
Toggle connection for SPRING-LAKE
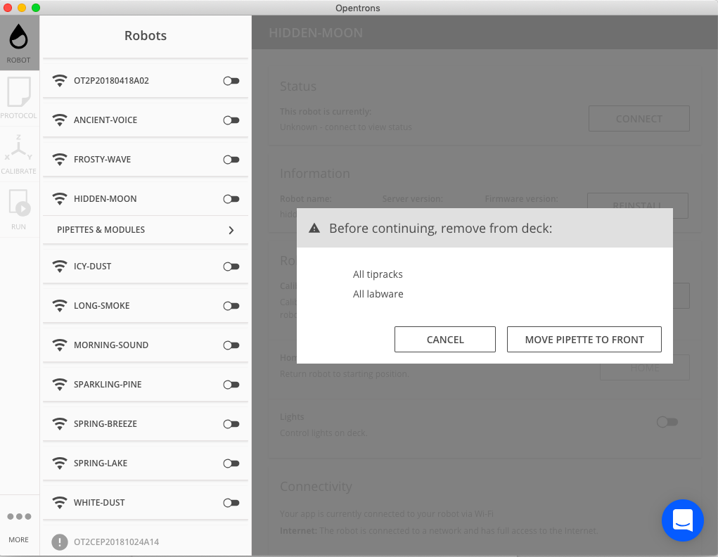231,463
